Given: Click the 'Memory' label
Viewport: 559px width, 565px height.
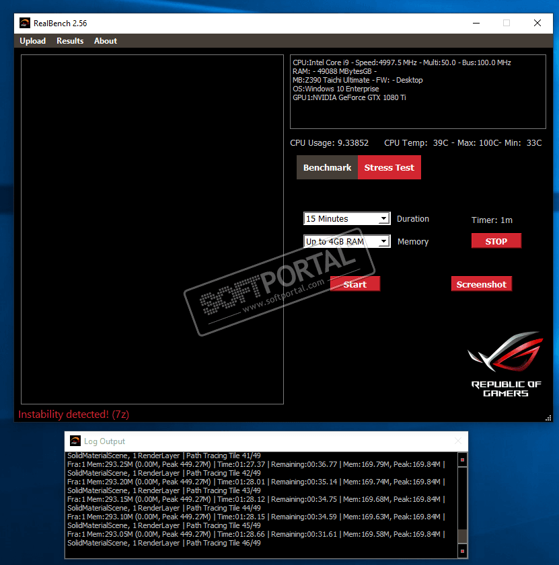Looking at the screenshot, I should [x=413, y=242].
